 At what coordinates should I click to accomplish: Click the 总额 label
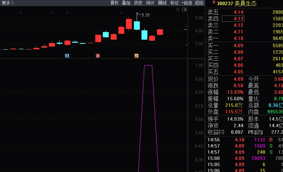(253, 105)
